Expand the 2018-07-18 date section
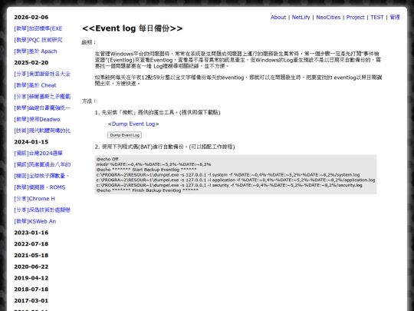The height and width of the screenshot is (311, 414). pyautogui.click(x=31, y=289)
